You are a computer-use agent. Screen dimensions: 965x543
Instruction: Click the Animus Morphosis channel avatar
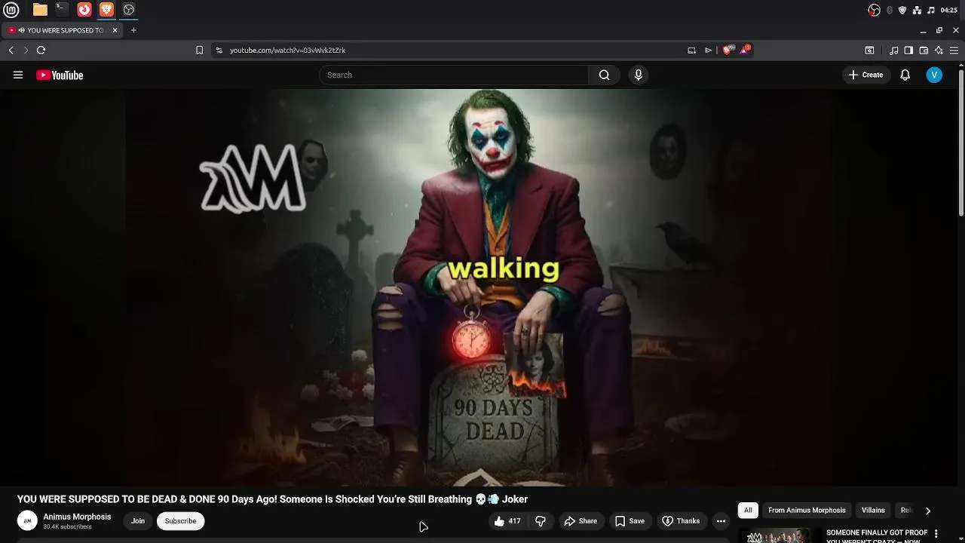(x=27, y=520)
